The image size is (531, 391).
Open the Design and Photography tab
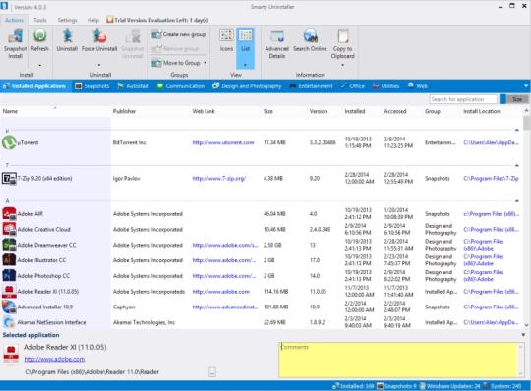click(247, 86)
